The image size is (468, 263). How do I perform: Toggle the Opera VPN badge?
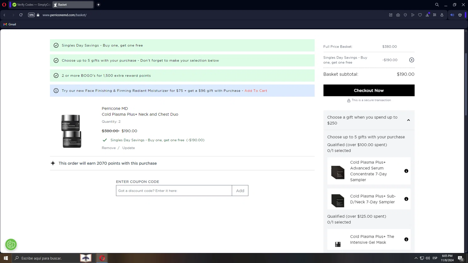pyautogui.click(x=31, y=15)
